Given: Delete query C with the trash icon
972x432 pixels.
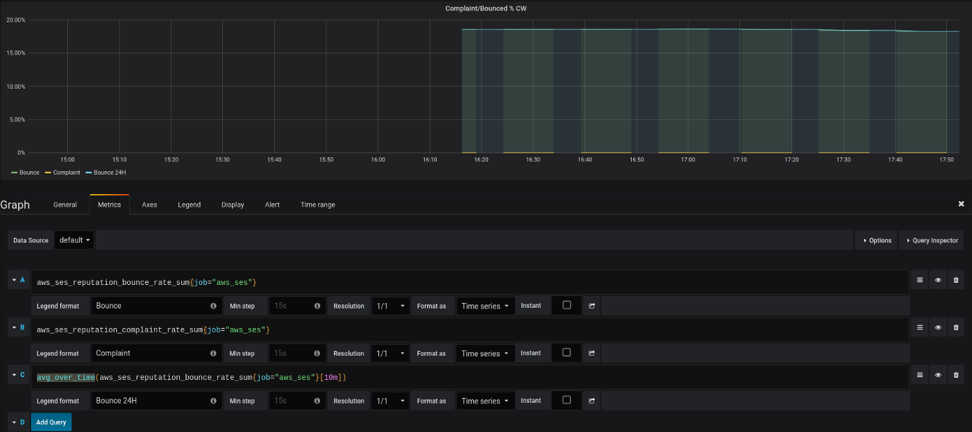Looking at the screenshot, I should coord(956,375).
